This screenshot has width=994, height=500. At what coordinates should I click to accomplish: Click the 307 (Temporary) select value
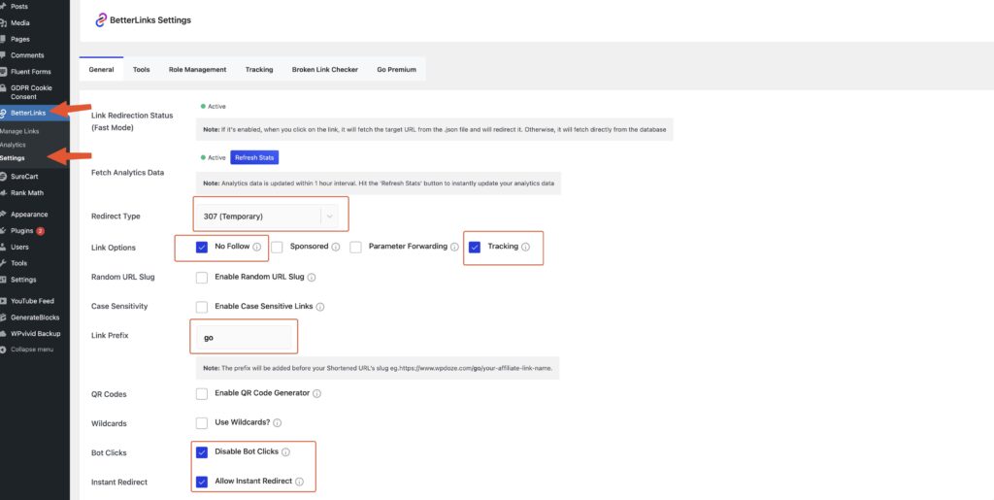point(233,217)
